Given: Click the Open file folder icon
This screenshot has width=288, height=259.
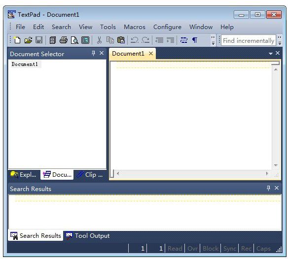Looking at the screenshot, I should (x=28, y=40).
